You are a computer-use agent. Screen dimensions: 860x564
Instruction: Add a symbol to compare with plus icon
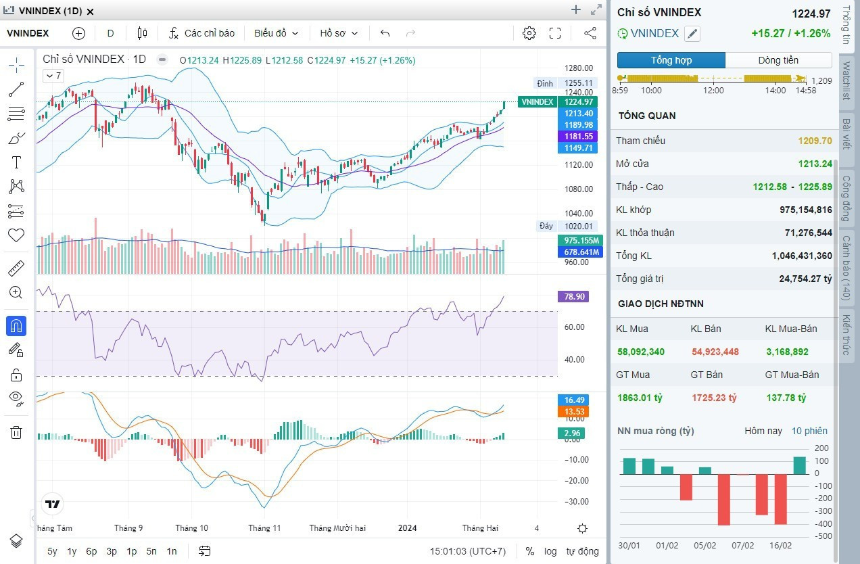pos(78,33)
